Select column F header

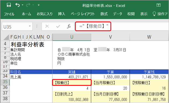[x=12, y=37]
